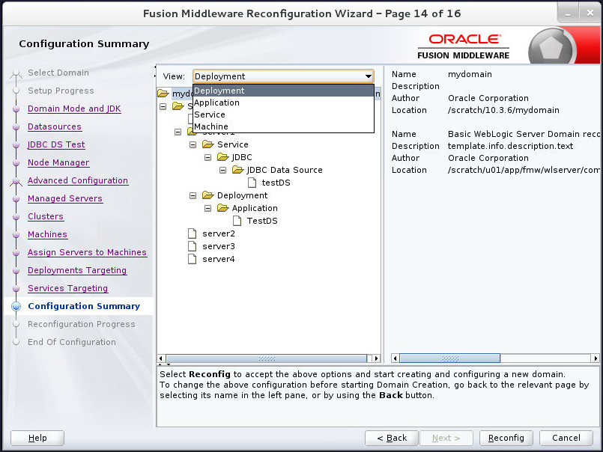Select testDS data source entry

[x=276, y=183]
